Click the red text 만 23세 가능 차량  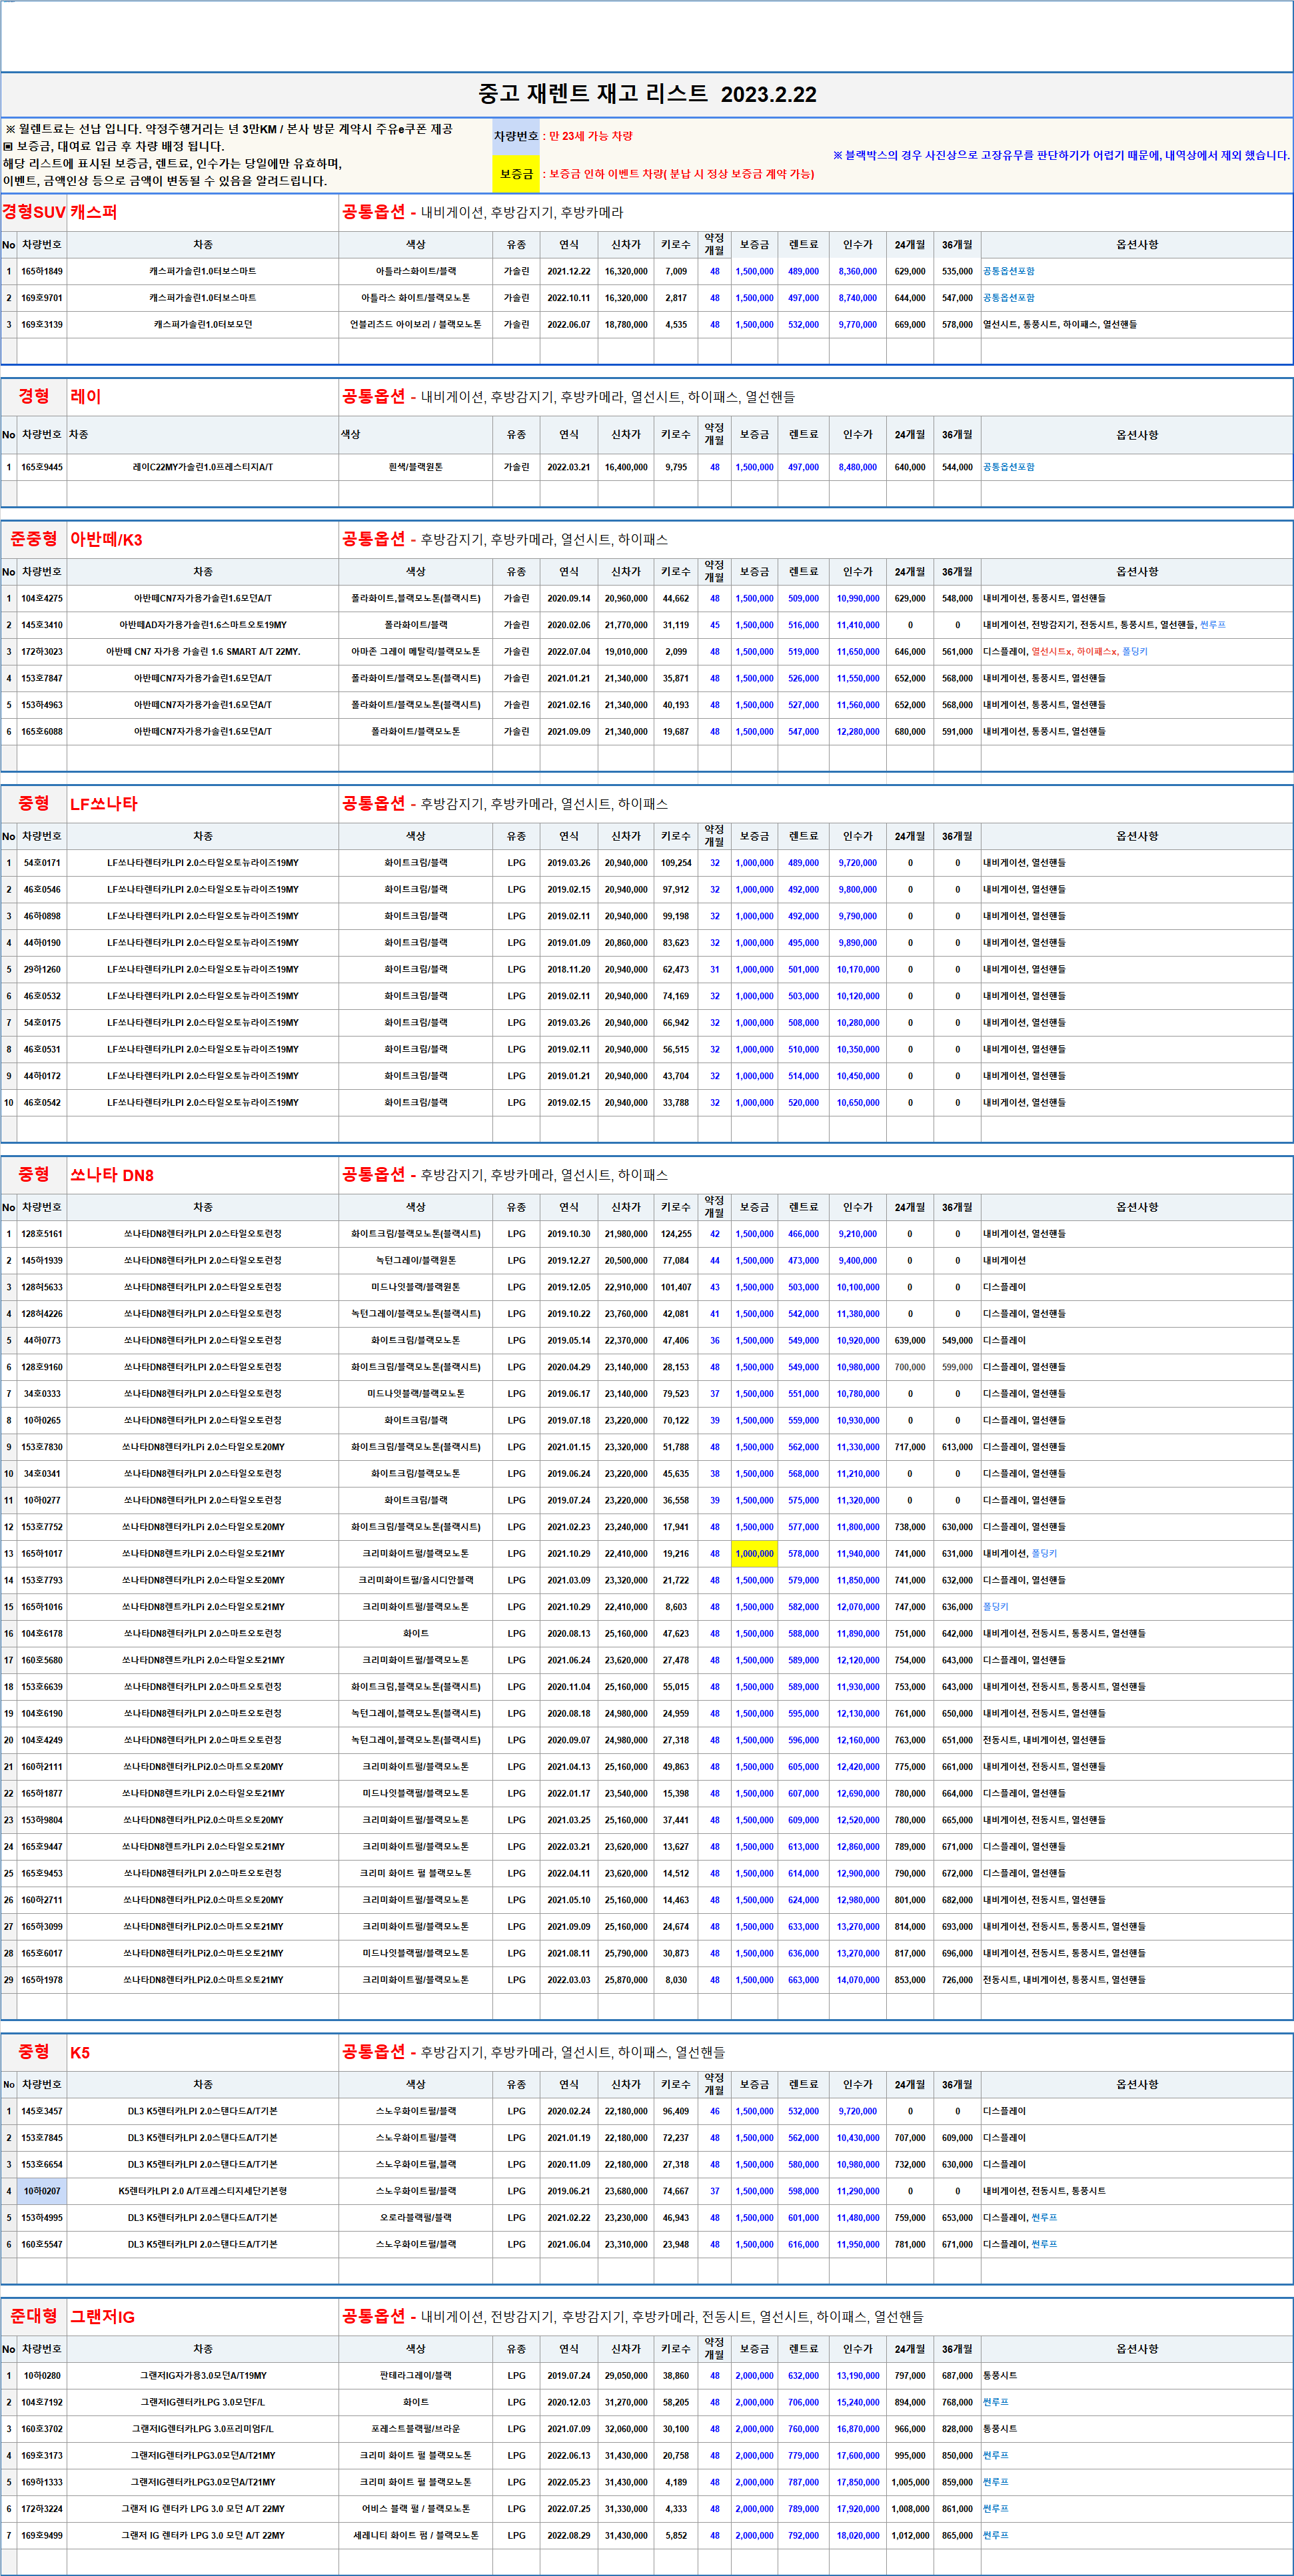click(591, 136)
